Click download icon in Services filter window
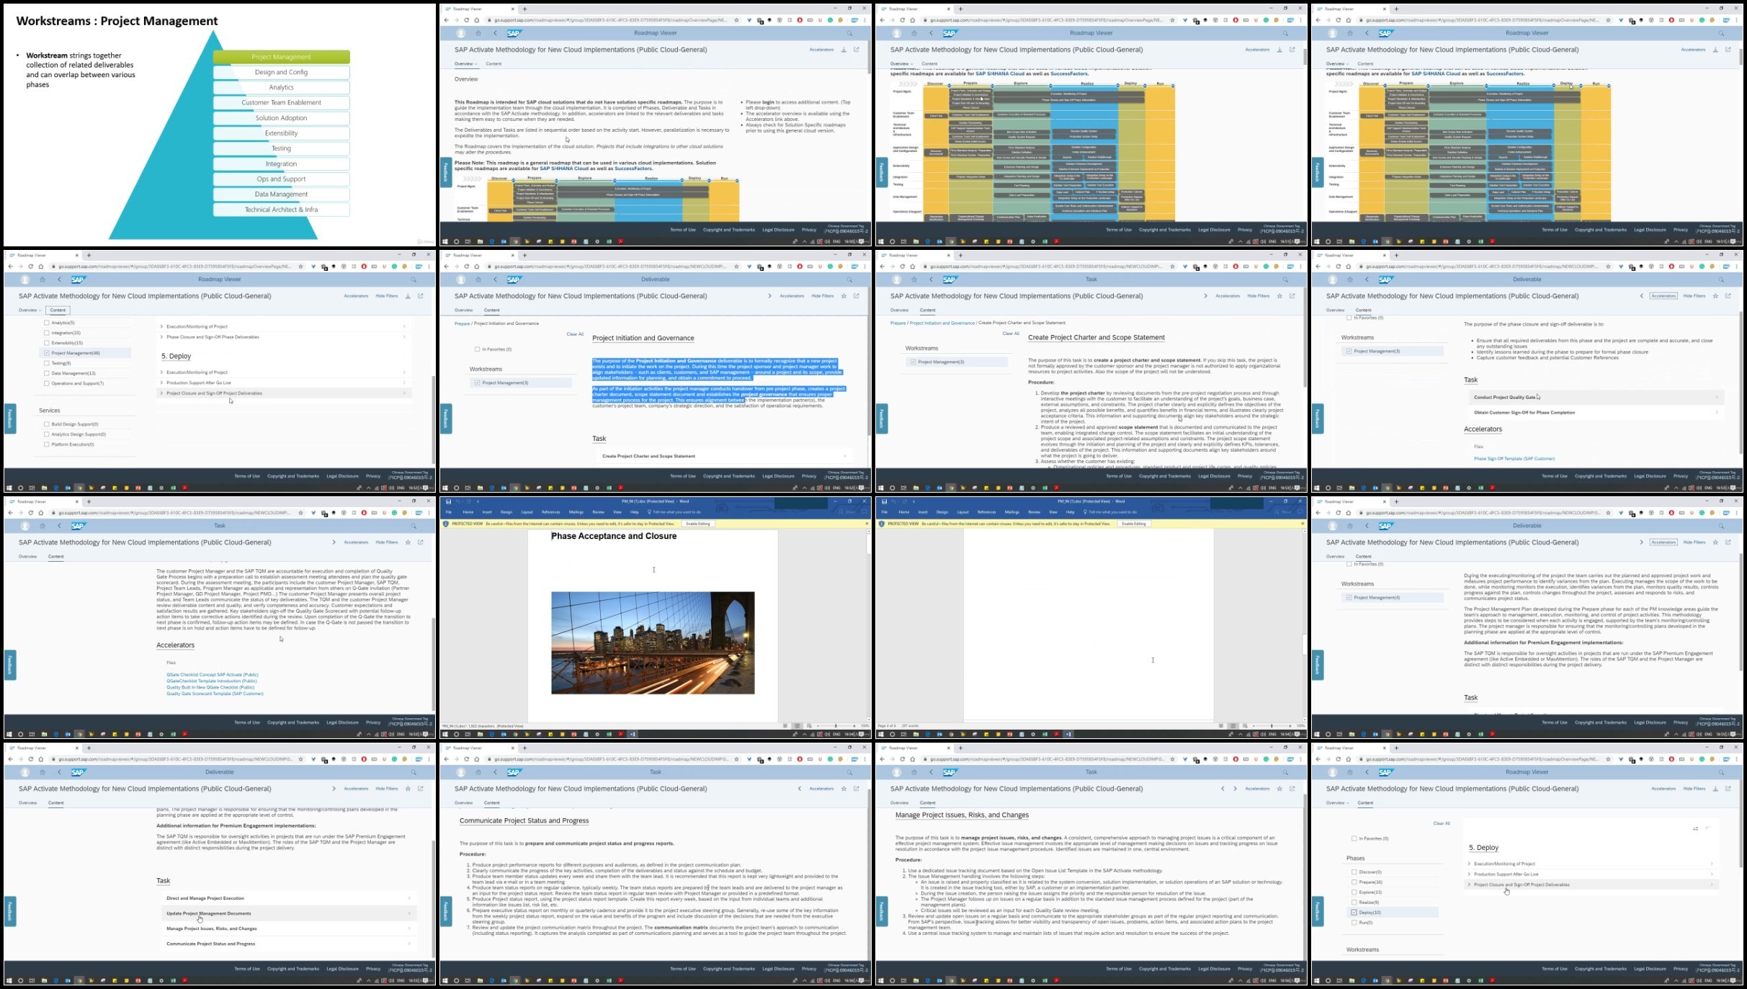1747x989 pixels. tap(408, 296)
